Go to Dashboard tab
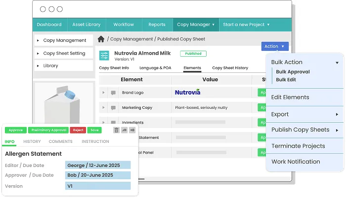Image resolution: width=346 pixels, height=198 pixels. pos(49,25)
